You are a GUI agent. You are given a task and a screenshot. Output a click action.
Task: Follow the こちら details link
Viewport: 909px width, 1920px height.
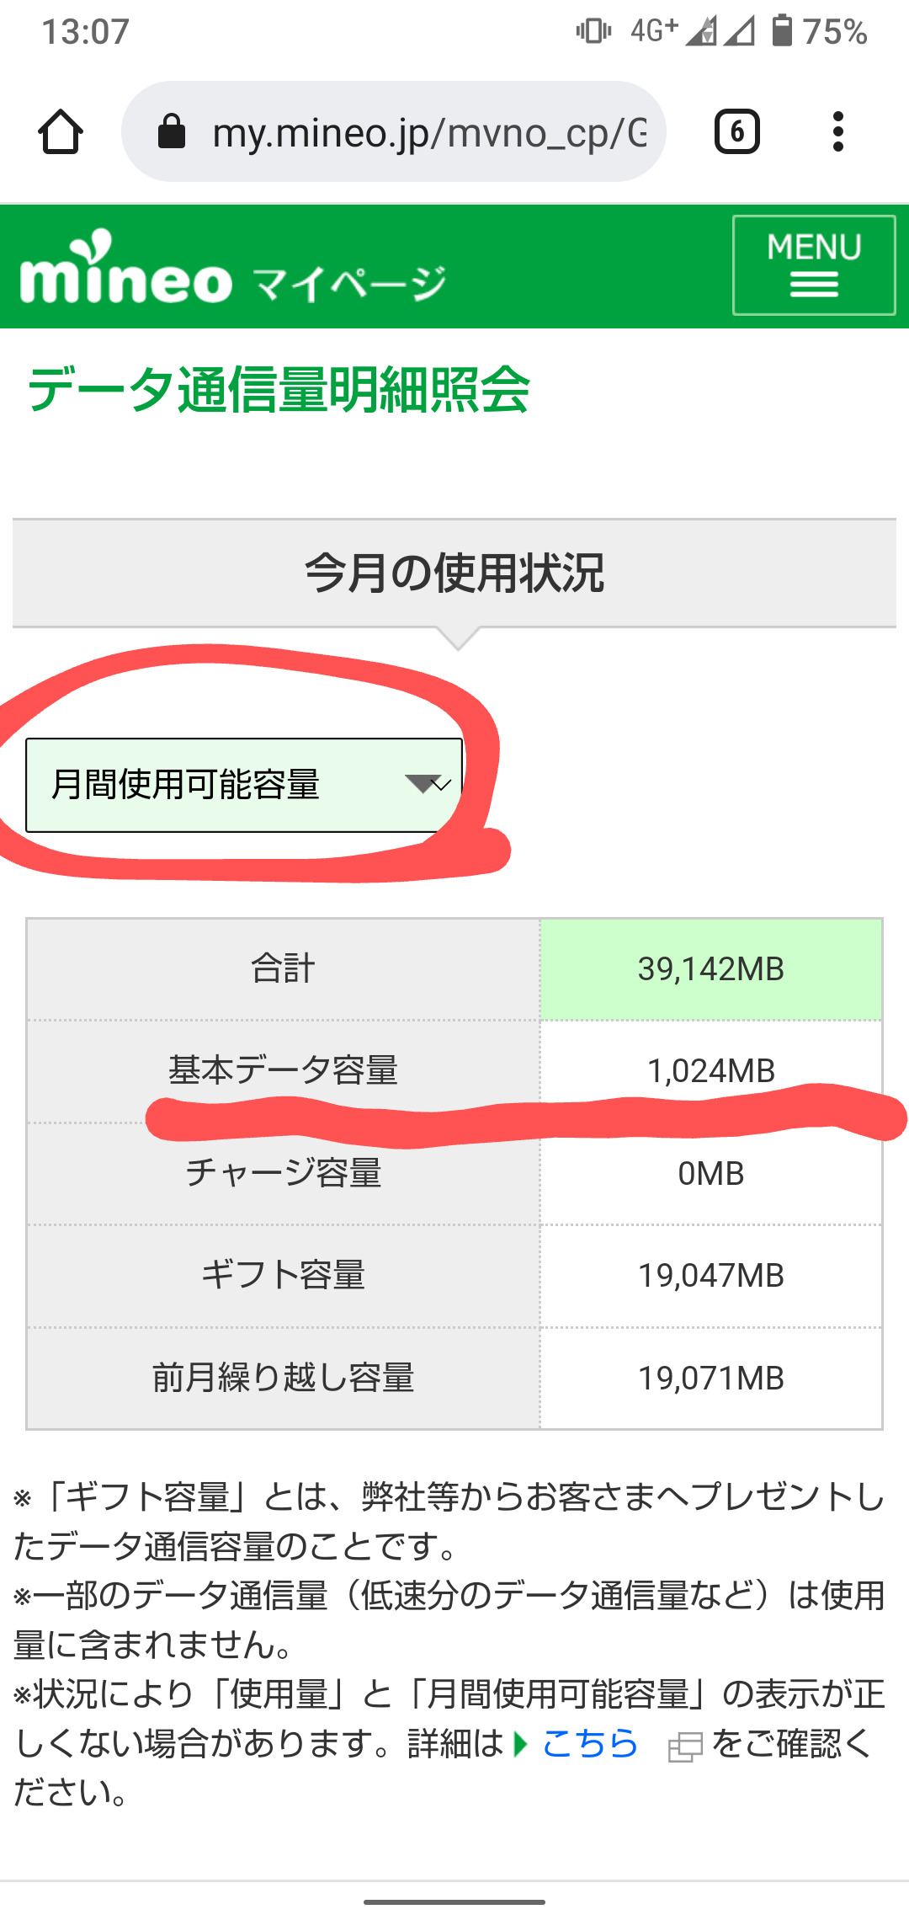point(589,1743)
